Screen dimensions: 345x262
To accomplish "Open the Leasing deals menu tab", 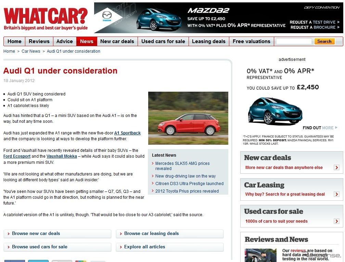I will [x=209, y=41].
